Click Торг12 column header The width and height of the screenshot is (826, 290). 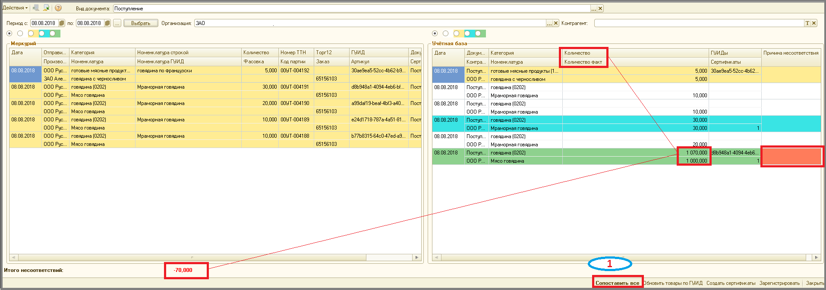coord(331,52)
